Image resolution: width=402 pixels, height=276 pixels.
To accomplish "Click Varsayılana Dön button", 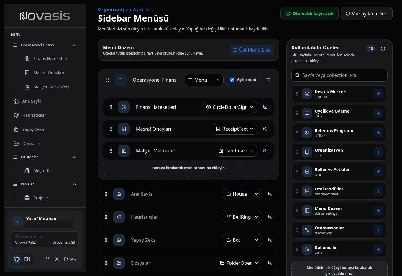I will [x=367, y=14].
